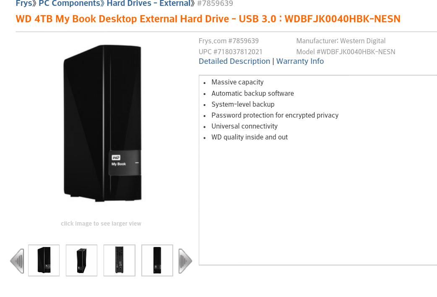The height and width of the screenshot is (297, 437).
Task: Open the Frys breadcrumb link
Action: (24, 3)
